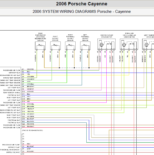Click the '2006 Porsche Cayenne' title heading
Image resolution: width=154 pixels, height=155 pixels.
point(82,4)
